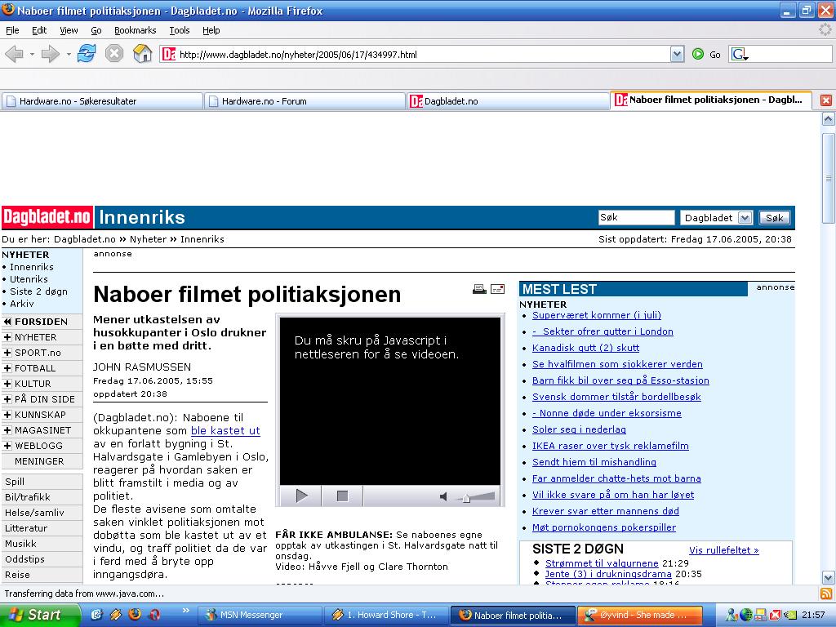Expand the FOTBALL sidebar section
This screenshot has height=627, width=836.
pos(7,368)
